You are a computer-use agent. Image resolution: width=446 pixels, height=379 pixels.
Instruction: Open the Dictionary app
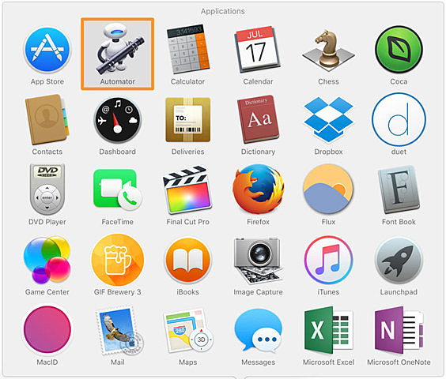(x=259, y=119)
